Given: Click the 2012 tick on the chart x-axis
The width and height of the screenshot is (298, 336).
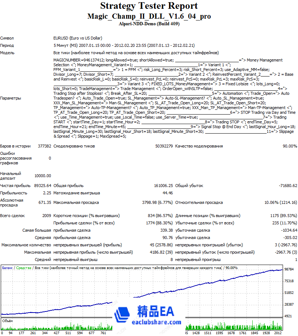Looking at the screenshot, I should click(278, 333).
